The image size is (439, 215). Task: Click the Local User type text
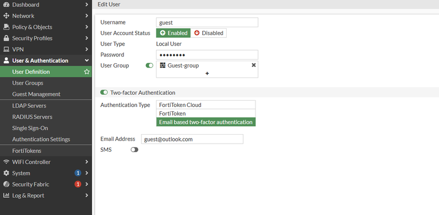tap(169, 44)
